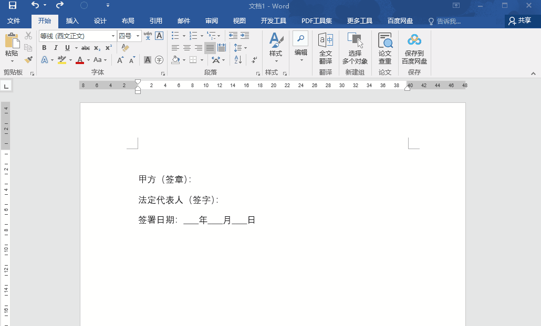Switch to the Insert (插入) tab
Screen dimensions: 541x326
pos(72,21)
